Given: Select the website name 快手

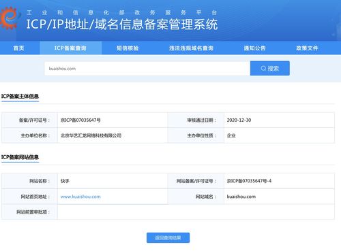Looking at the screenshot, I should (65, 181).
